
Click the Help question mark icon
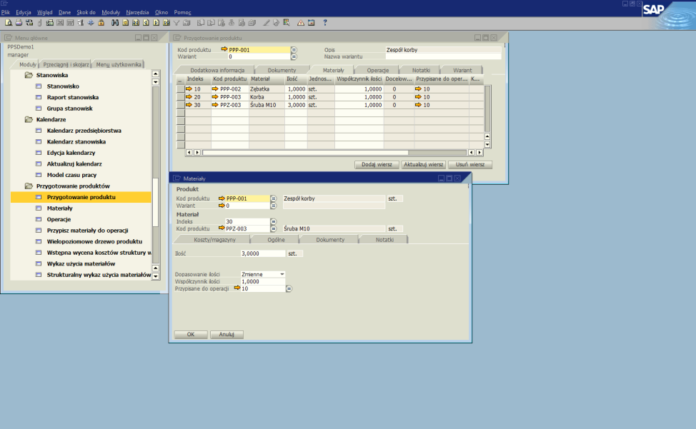[x=325, y=23]
